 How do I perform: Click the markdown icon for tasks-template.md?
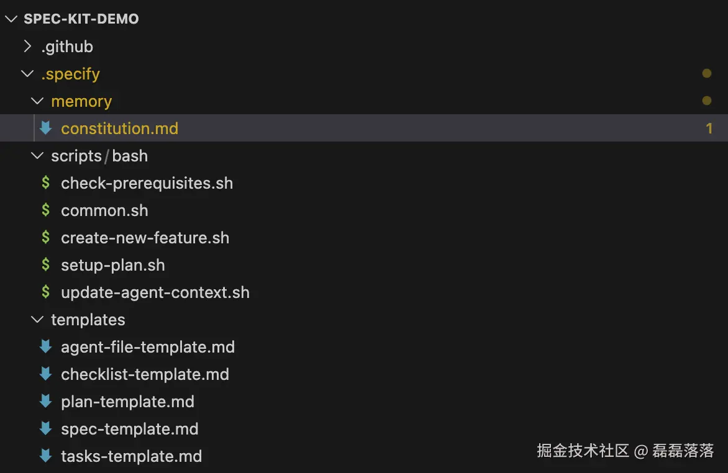tap(46, 456)
